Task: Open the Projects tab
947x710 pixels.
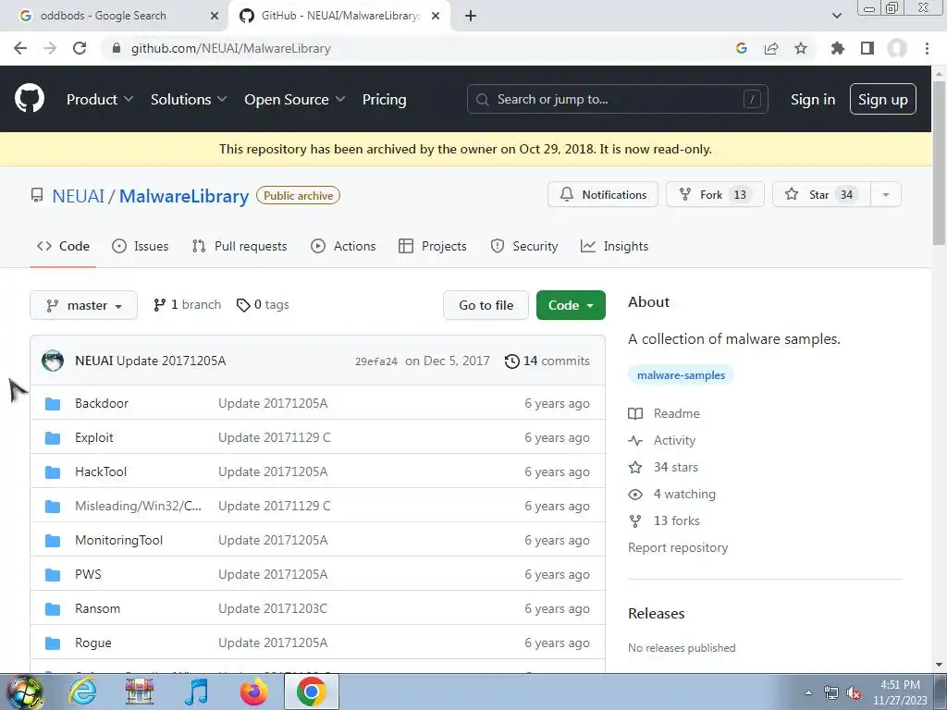Action: [x=433, y=246]
